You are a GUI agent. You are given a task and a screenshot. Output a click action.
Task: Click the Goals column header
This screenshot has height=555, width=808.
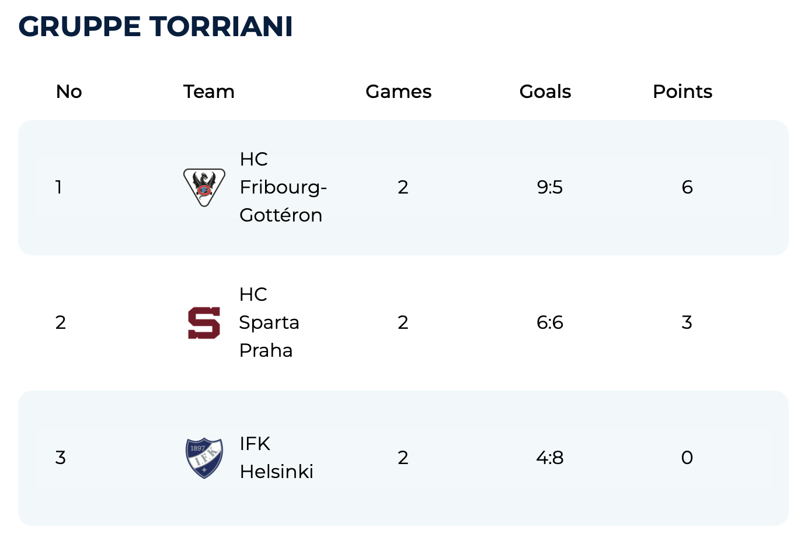click(x=545, y=92)
